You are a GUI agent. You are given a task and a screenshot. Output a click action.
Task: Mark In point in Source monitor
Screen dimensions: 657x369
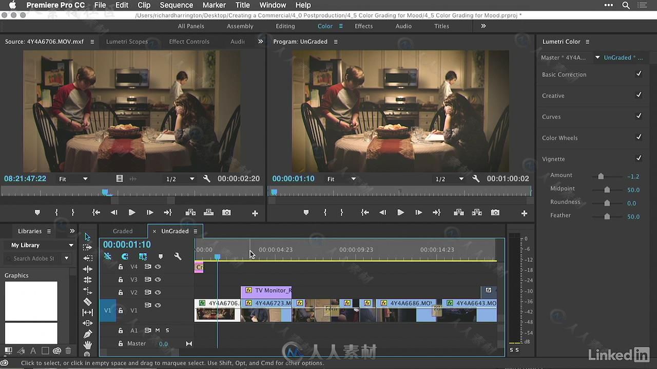coord(56,213)
